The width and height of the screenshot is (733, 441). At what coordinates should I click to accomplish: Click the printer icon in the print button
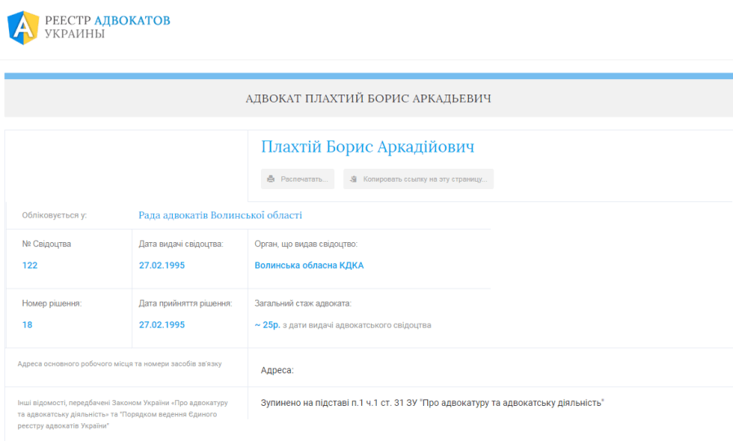tap(271, 179)
